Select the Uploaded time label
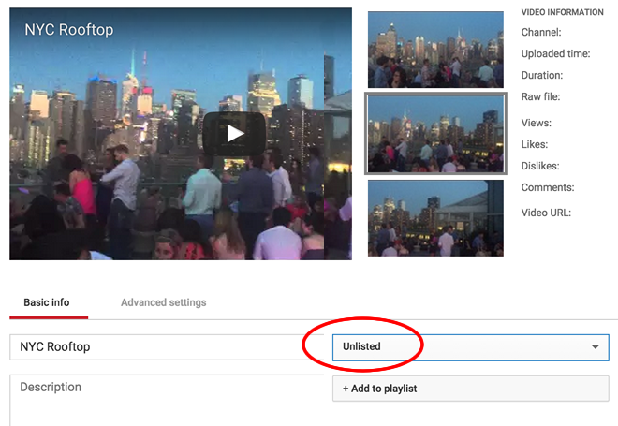 click(555, 54)
